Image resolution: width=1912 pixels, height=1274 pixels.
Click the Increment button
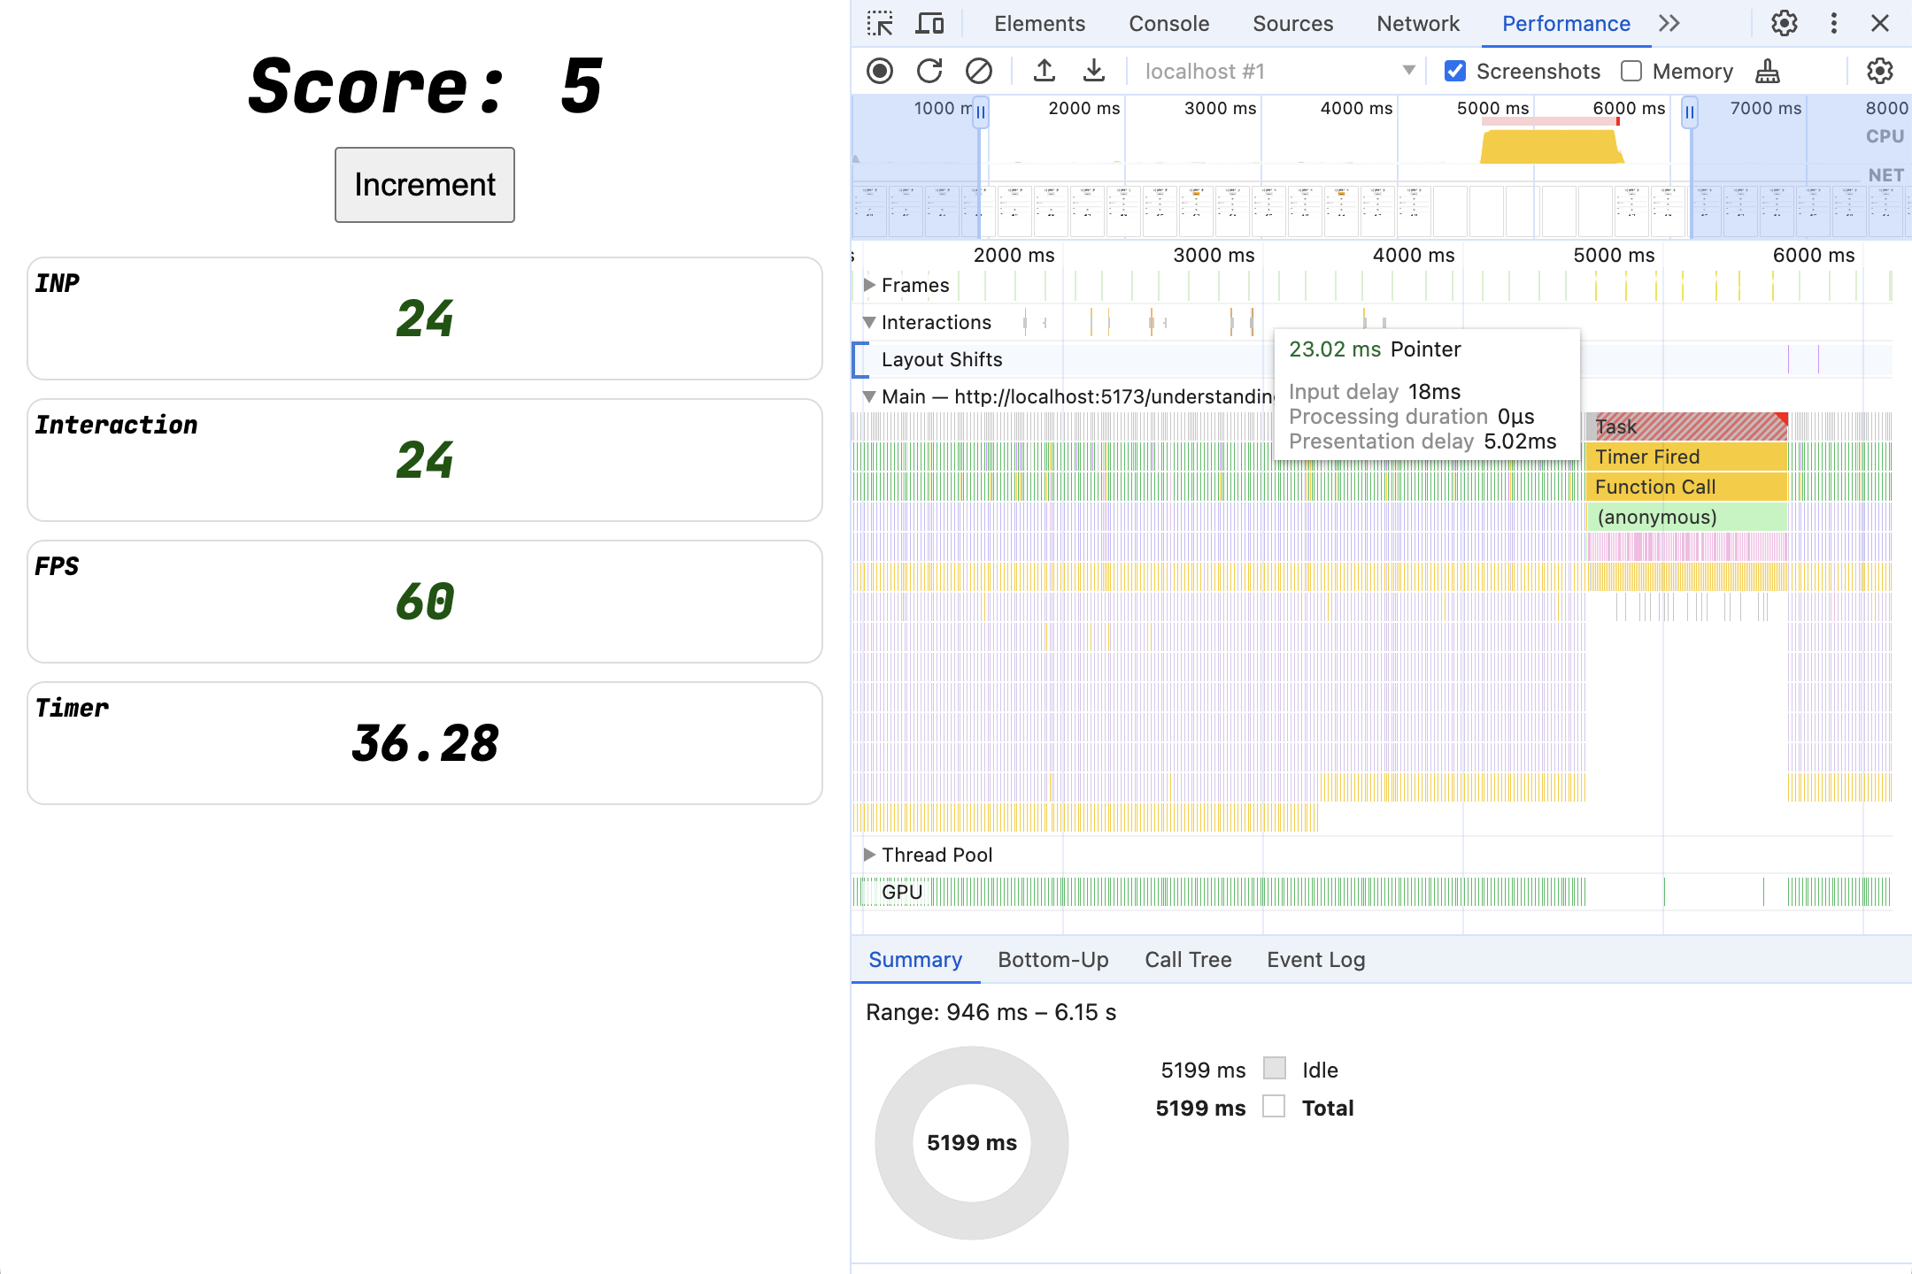coord(426,183)
